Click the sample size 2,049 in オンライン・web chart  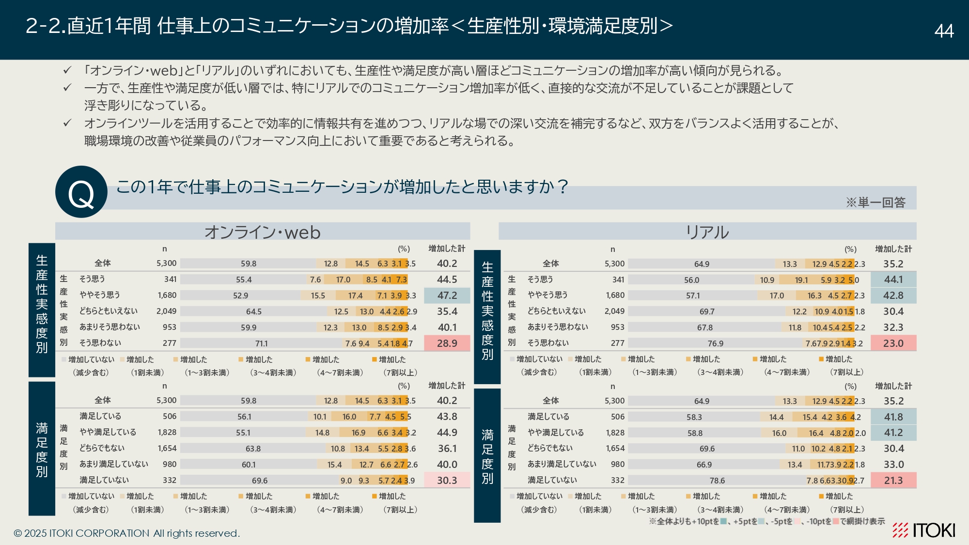tap(166, 311)
